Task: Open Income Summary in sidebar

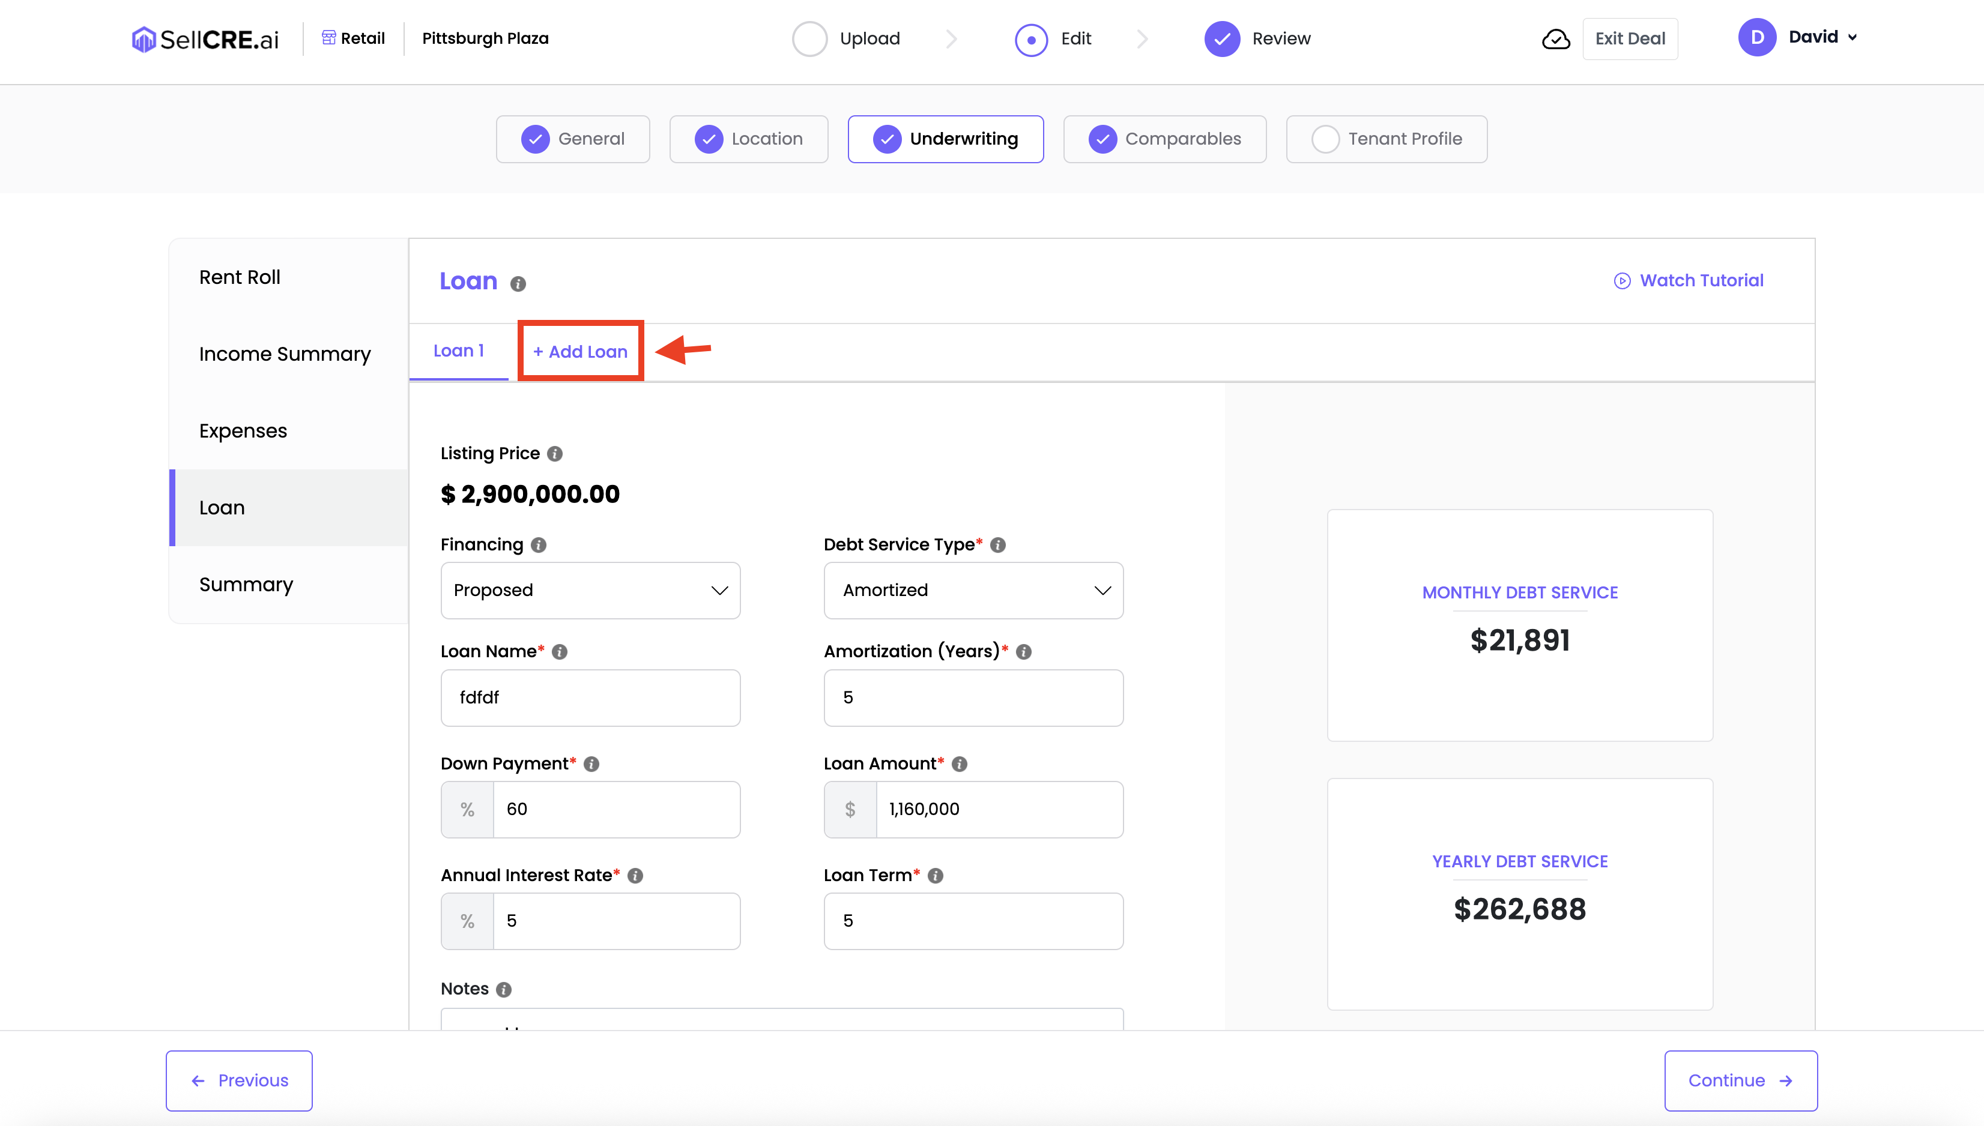Action: coord(285,354)
